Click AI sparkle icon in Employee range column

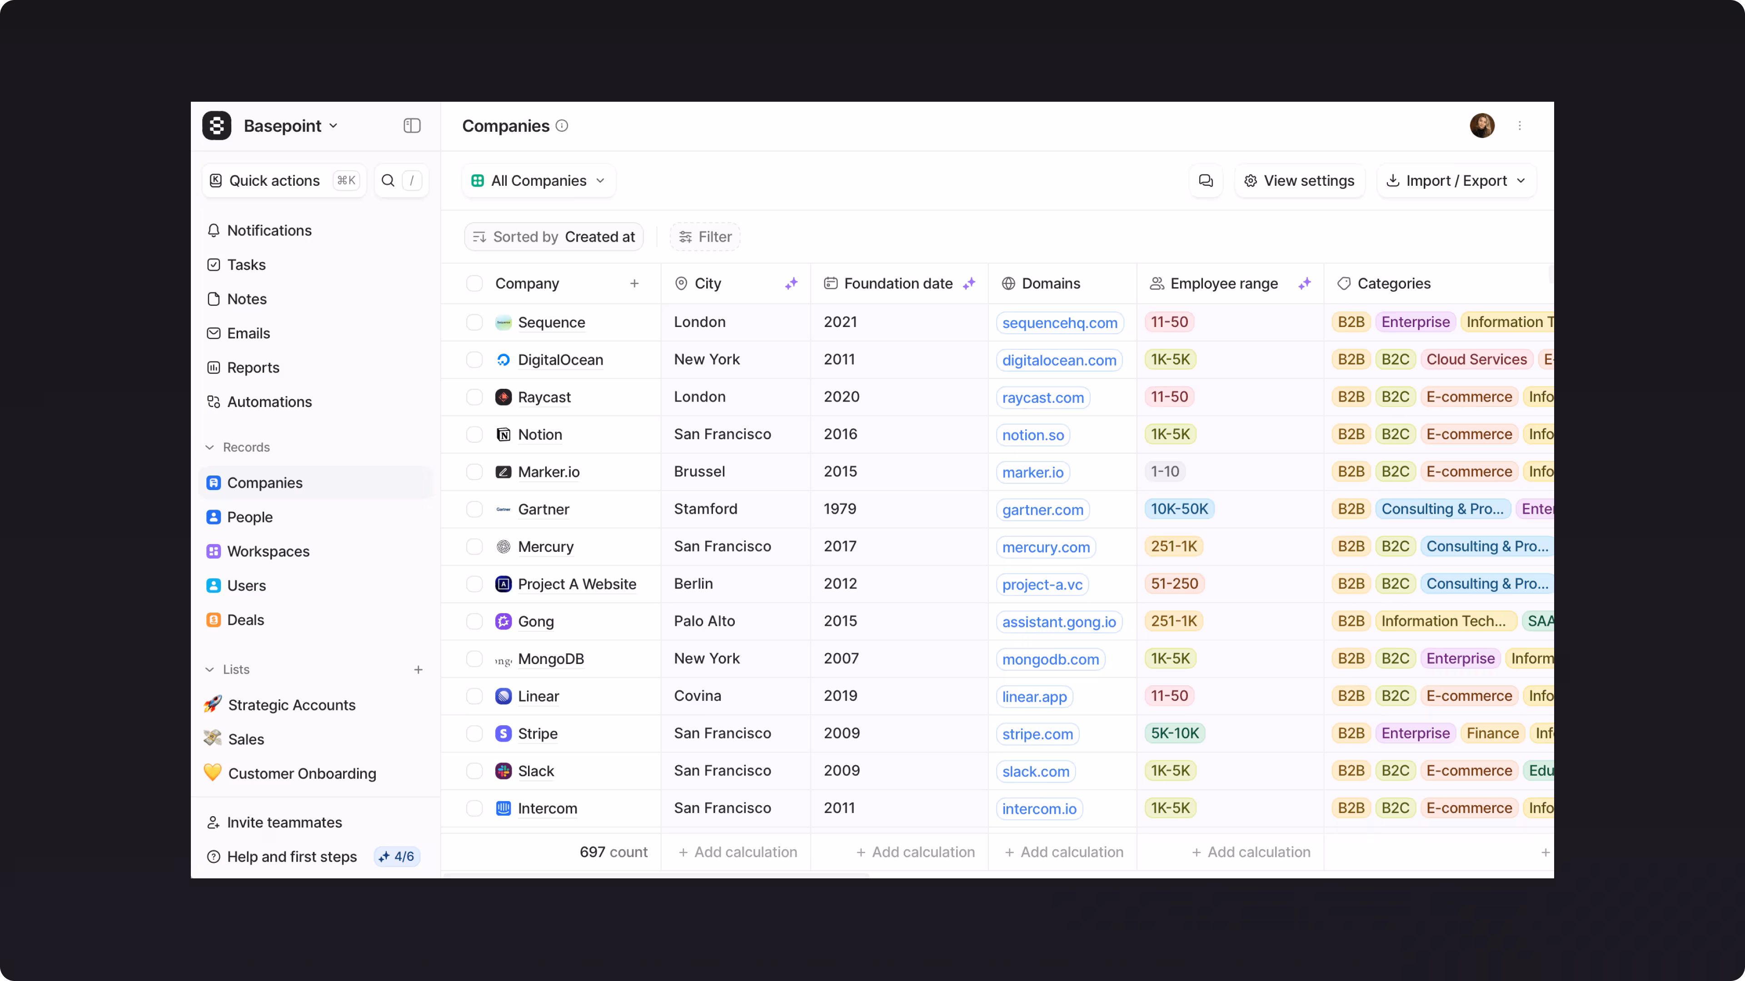(x=1305, y=284)
